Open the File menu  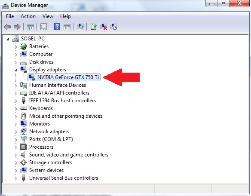click(10, 16)
